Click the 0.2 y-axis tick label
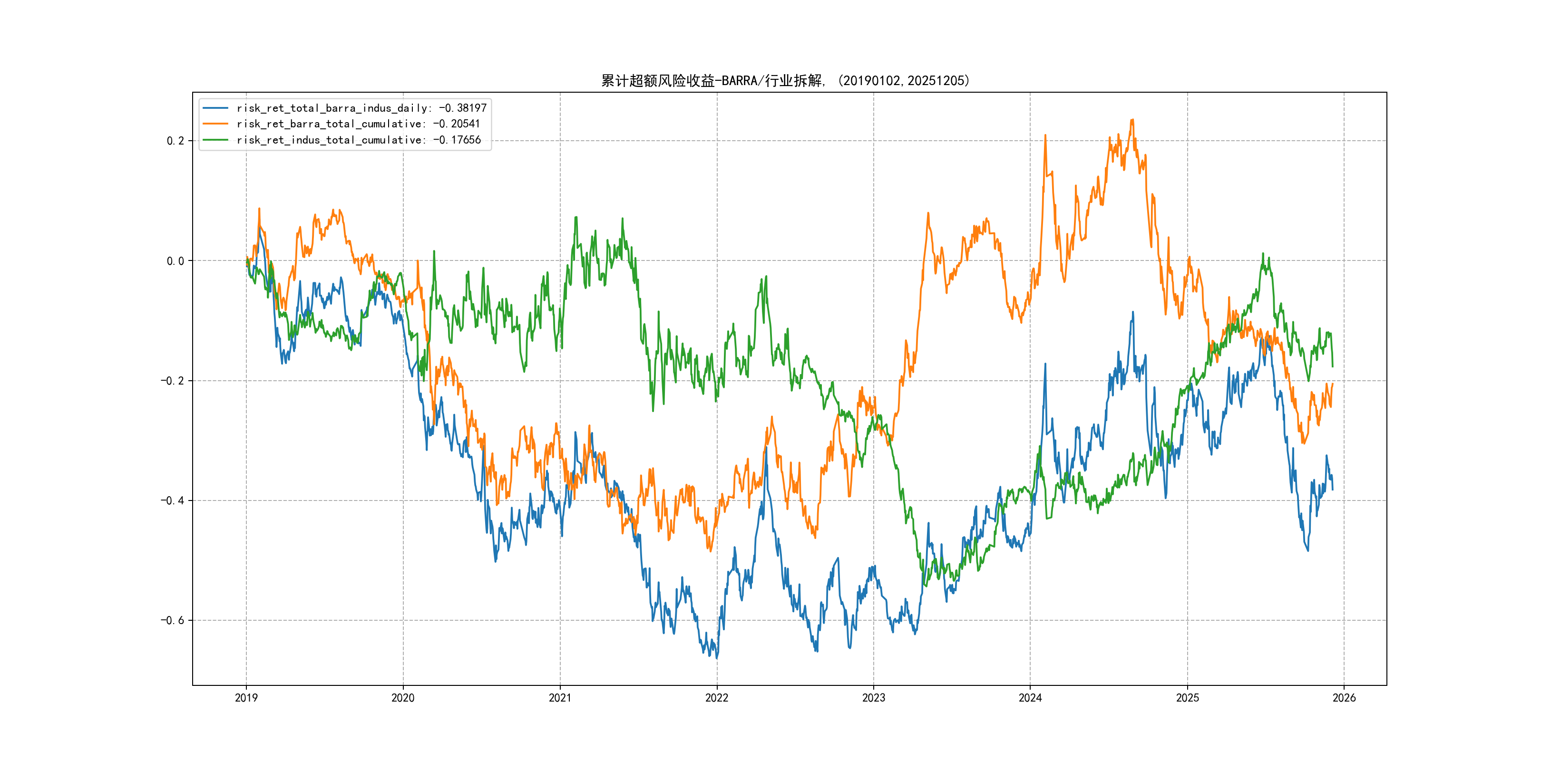The width and height of the screenshot is (1541, 770). [176, 141]
